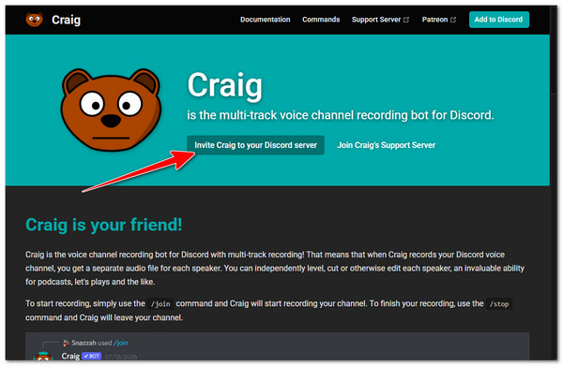Join Craig's Support Server link
Screen dimensions: 563x366
click(386, 145)
